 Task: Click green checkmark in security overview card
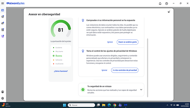point(83,90)
